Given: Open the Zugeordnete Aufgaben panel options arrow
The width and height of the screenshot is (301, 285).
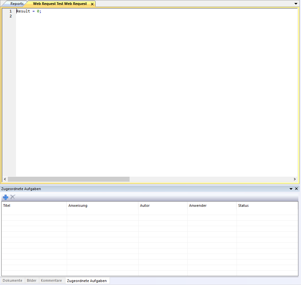Looking at the screenshot, I should (x=291, y=189).
